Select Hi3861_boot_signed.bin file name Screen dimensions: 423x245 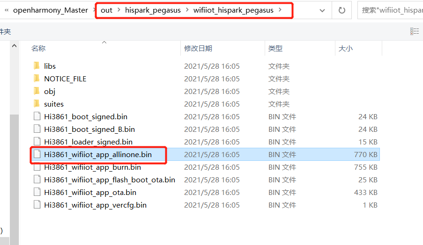pyautogui.click(x=86, y=116)
